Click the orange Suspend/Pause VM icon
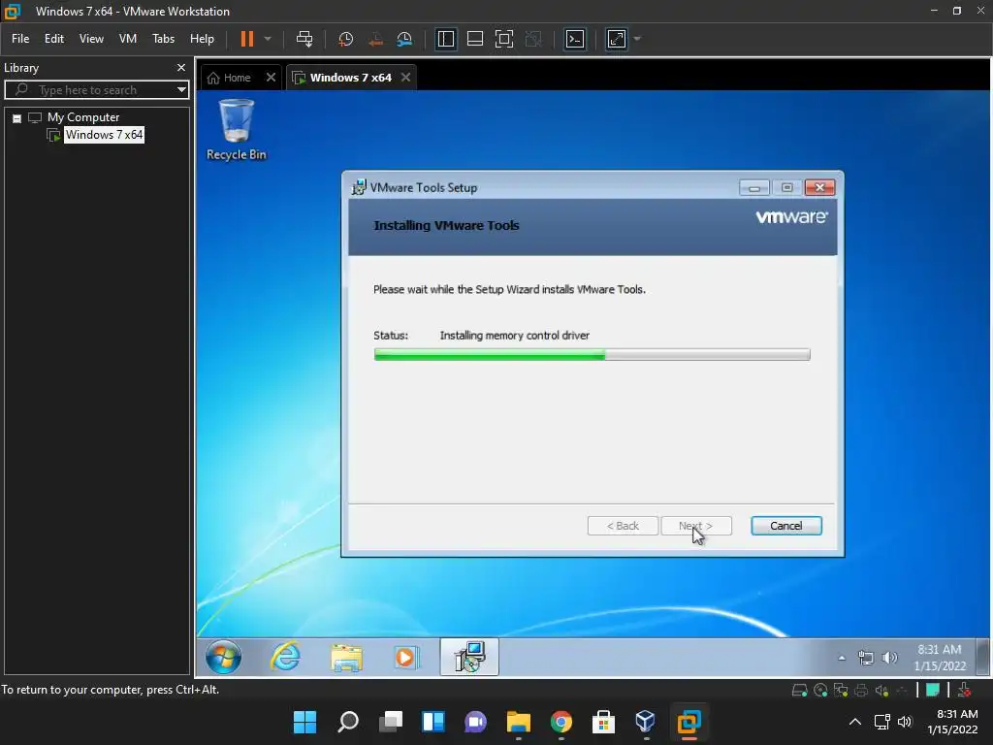993x745 pixels. [x=247, y=39]
